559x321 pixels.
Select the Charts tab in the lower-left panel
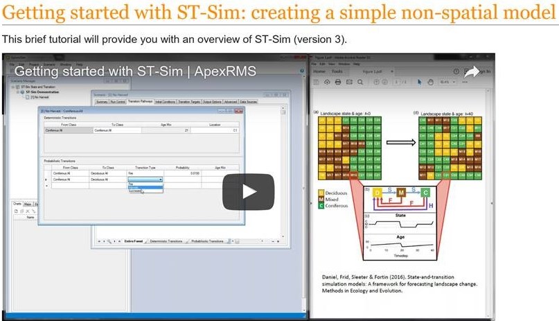pyautogui.click(x=17, y=204)
